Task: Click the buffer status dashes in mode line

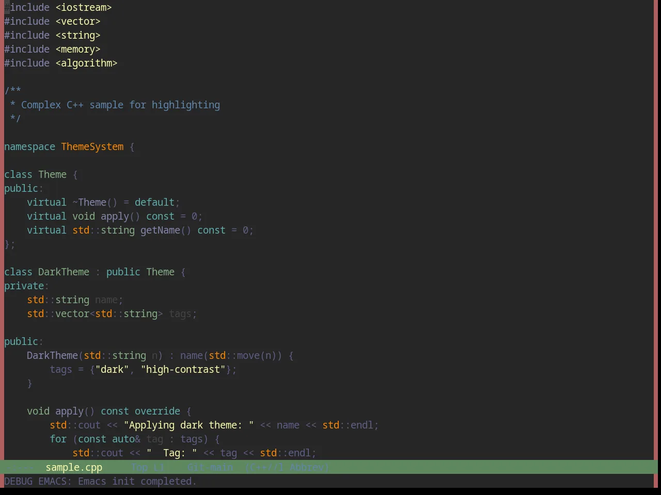Action: click(x=21, y=467)
